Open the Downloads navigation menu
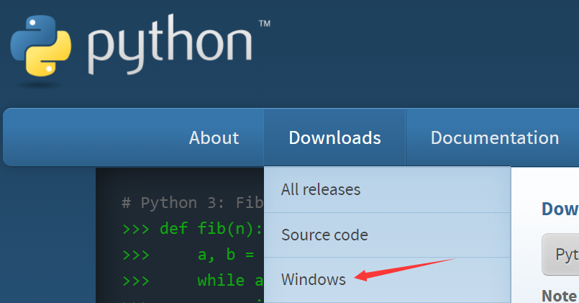This screenshot has height=303, width=579. point(334,138)
